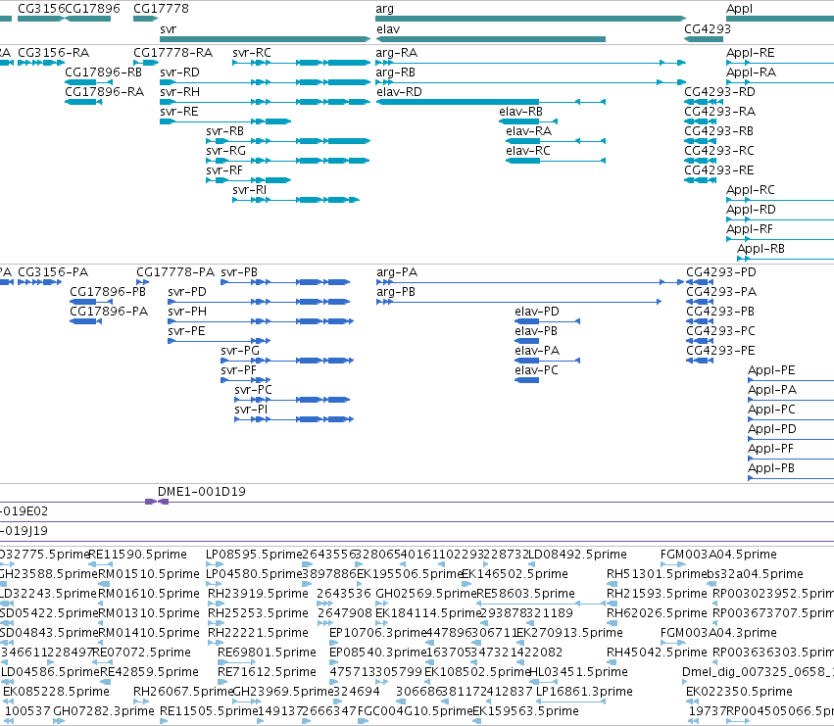Open the svr-RG transcript

288,161
